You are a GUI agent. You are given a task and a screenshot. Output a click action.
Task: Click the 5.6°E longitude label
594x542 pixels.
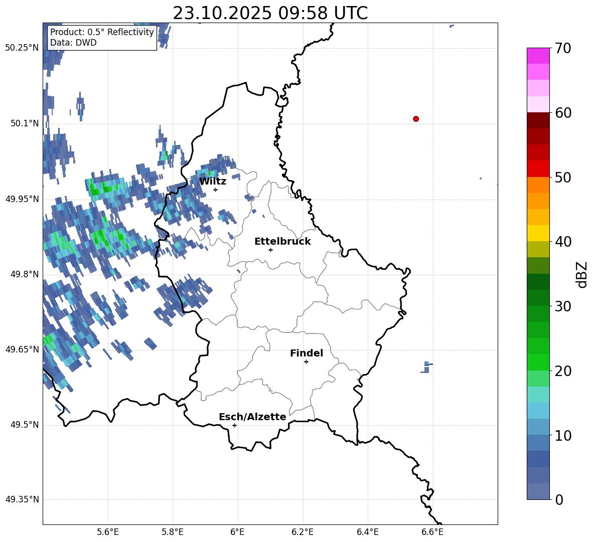(108, 532)
